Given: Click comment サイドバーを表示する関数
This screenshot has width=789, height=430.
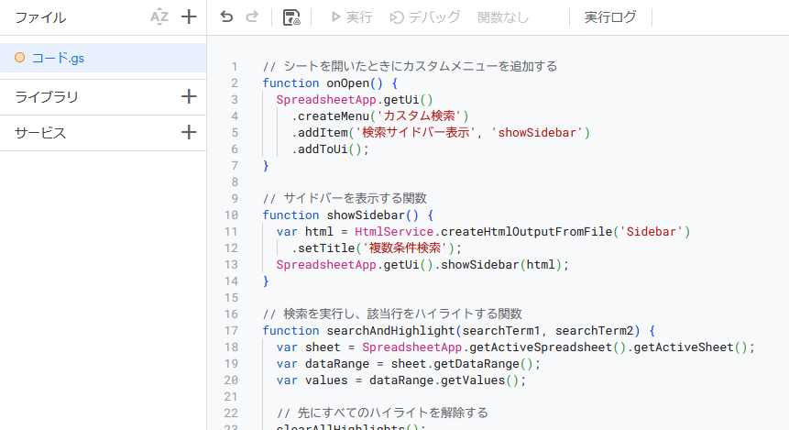Looking at the screenshot, I should click(x=345, y=198).
